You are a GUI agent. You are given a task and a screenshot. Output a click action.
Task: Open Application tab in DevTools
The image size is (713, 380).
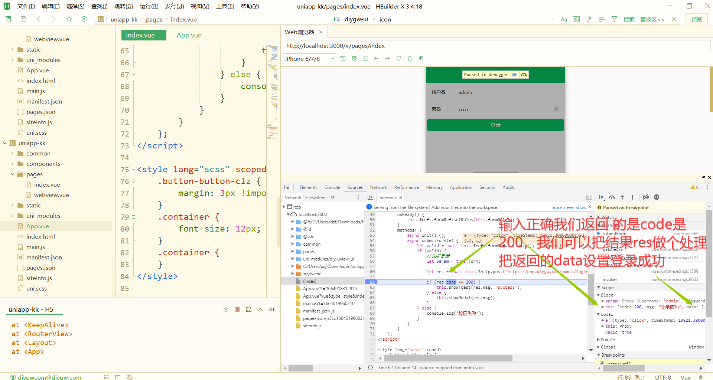[x=461, y=187]
